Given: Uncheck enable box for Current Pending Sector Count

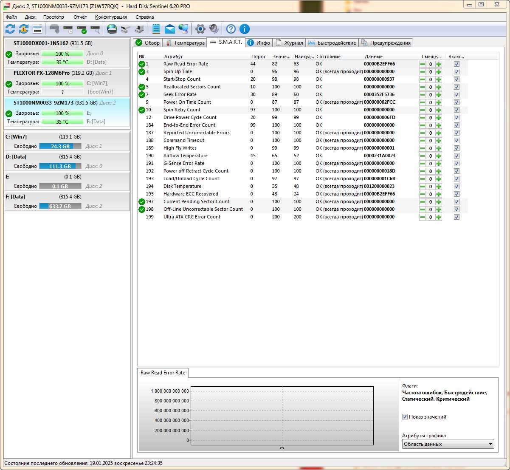Looking at the screenshot, I should click(456, 202).
